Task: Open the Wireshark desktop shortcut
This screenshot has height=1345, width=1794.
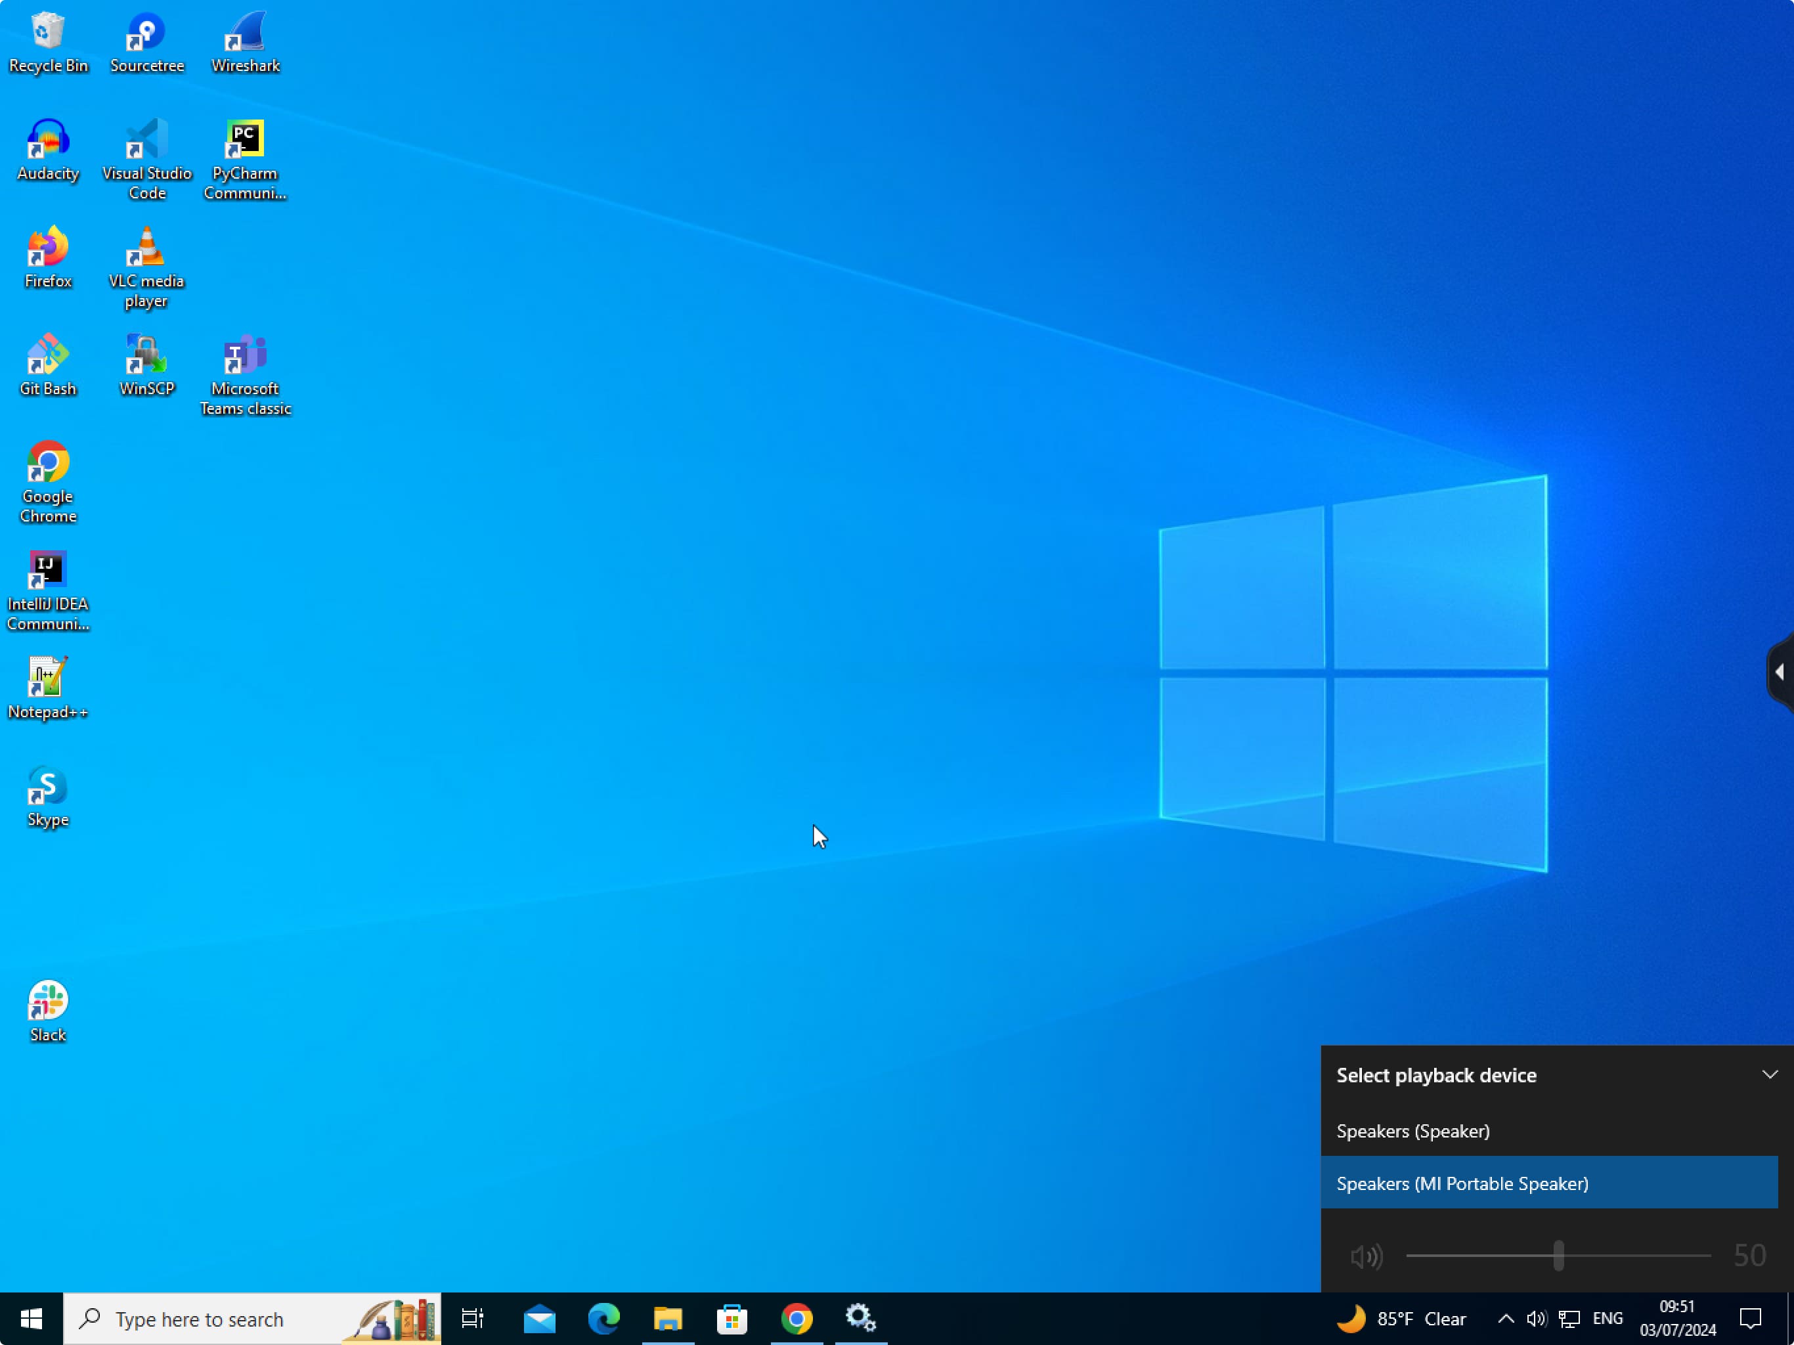Action: 246,43
